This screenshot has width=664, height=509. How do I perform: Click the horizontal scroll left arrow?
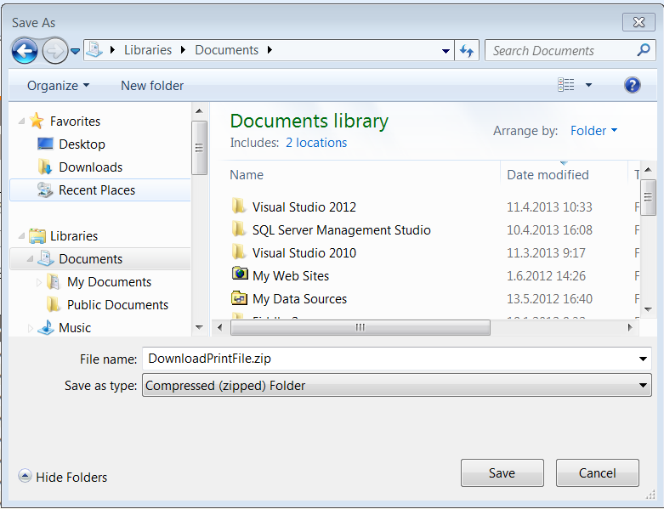[x=220, y=327]
